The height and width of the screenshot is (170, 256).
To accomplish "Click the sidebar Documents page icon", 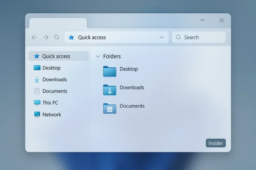I will (37, 91).
